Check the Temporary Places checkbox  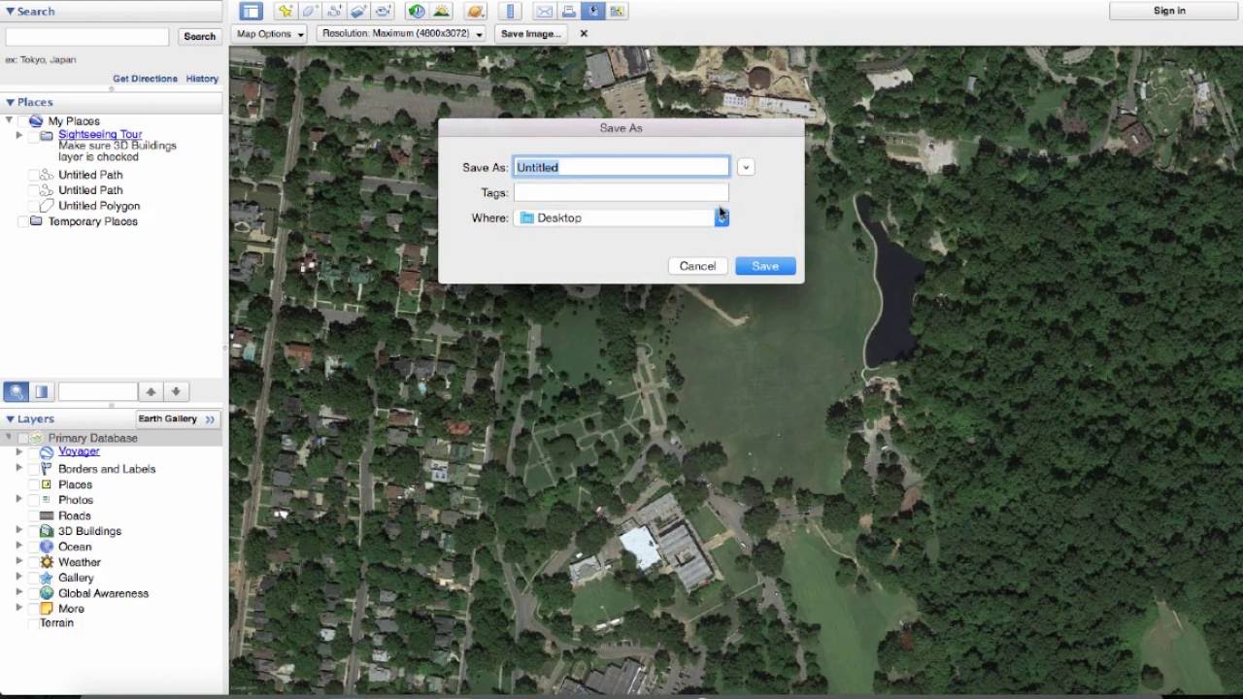tap(23, 221)
